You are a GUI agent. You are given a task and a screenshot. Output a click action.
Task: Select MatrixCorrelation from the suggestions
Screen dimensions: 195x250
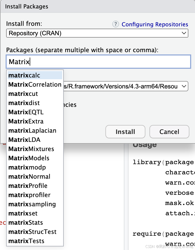click(x=35, y=85)
